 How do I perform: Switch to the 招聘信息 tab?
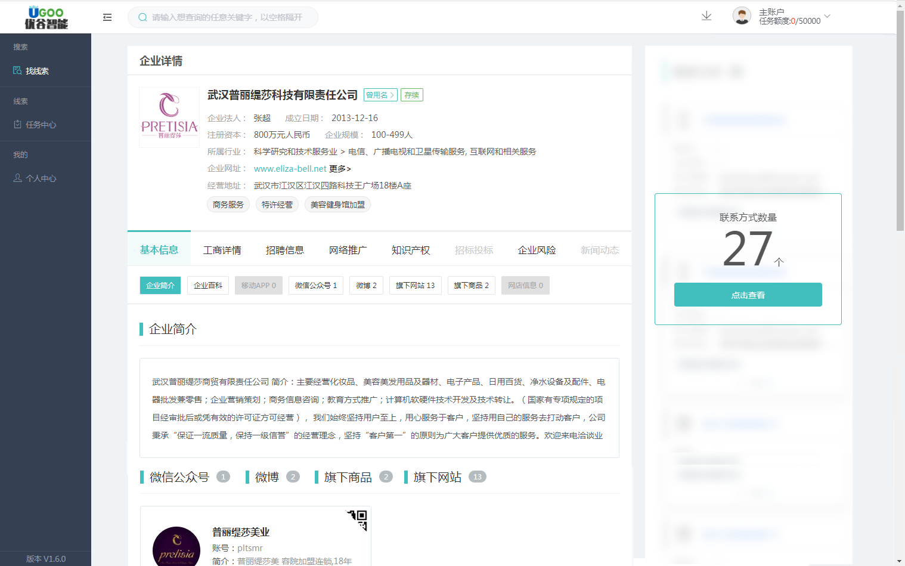click(285, 250)
